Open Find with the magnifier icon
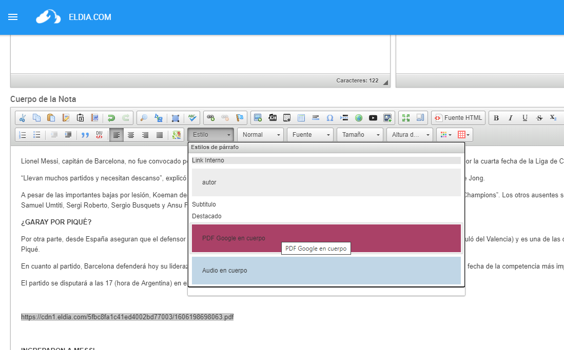The height and width of the screenshot is (350, 564). [x=144, y=118]
